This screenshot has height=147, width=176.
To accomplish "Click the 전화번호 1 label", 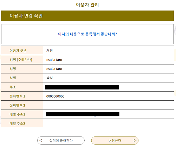I will click(17, 96).
